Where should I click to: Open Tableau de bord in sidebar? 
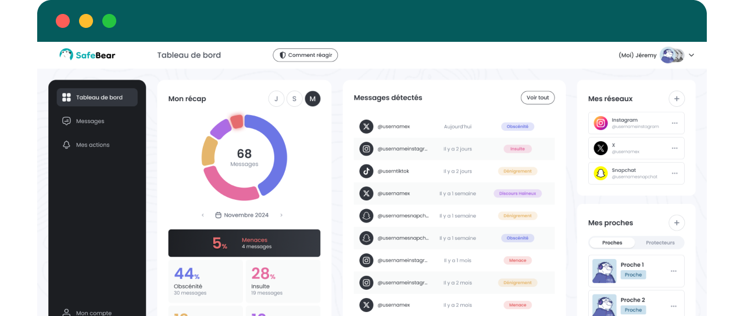point(97,97)
